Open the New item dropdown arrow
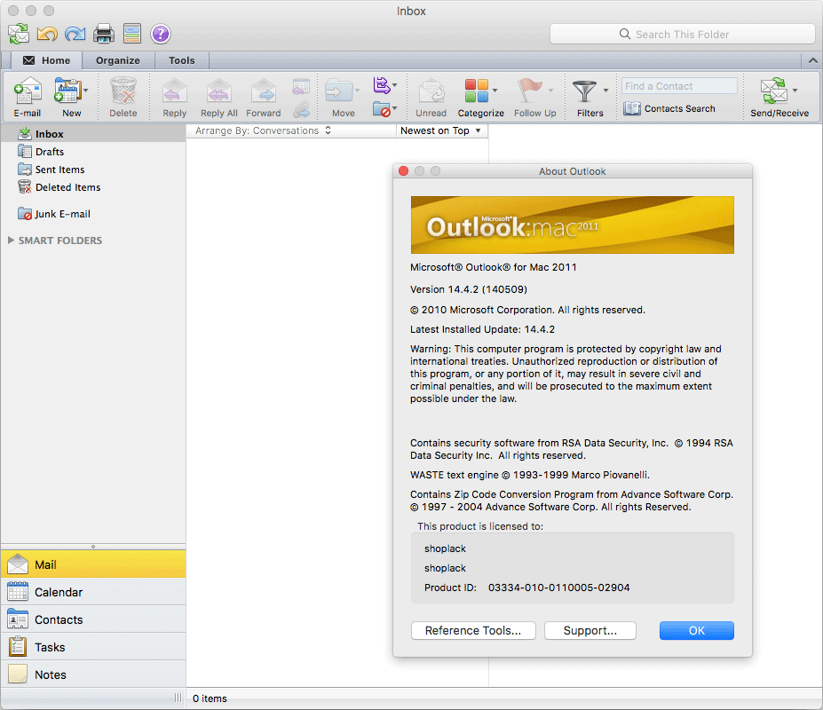Image resolution: width=823 pixels, height=710 pixels. 85,91
